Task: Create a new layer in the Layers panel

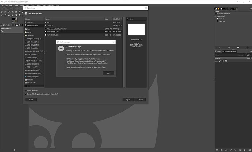Action: pyautogui.click(x=217, y=150)
